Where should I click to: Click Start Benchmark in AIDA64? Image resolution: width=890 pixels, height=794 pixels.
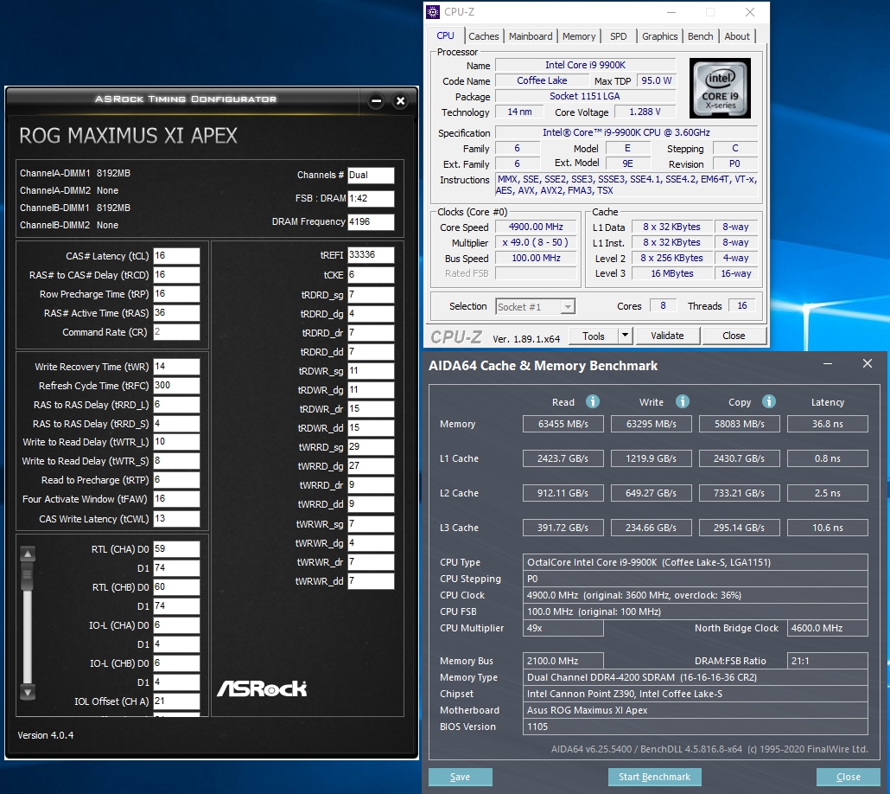[654, 777]
